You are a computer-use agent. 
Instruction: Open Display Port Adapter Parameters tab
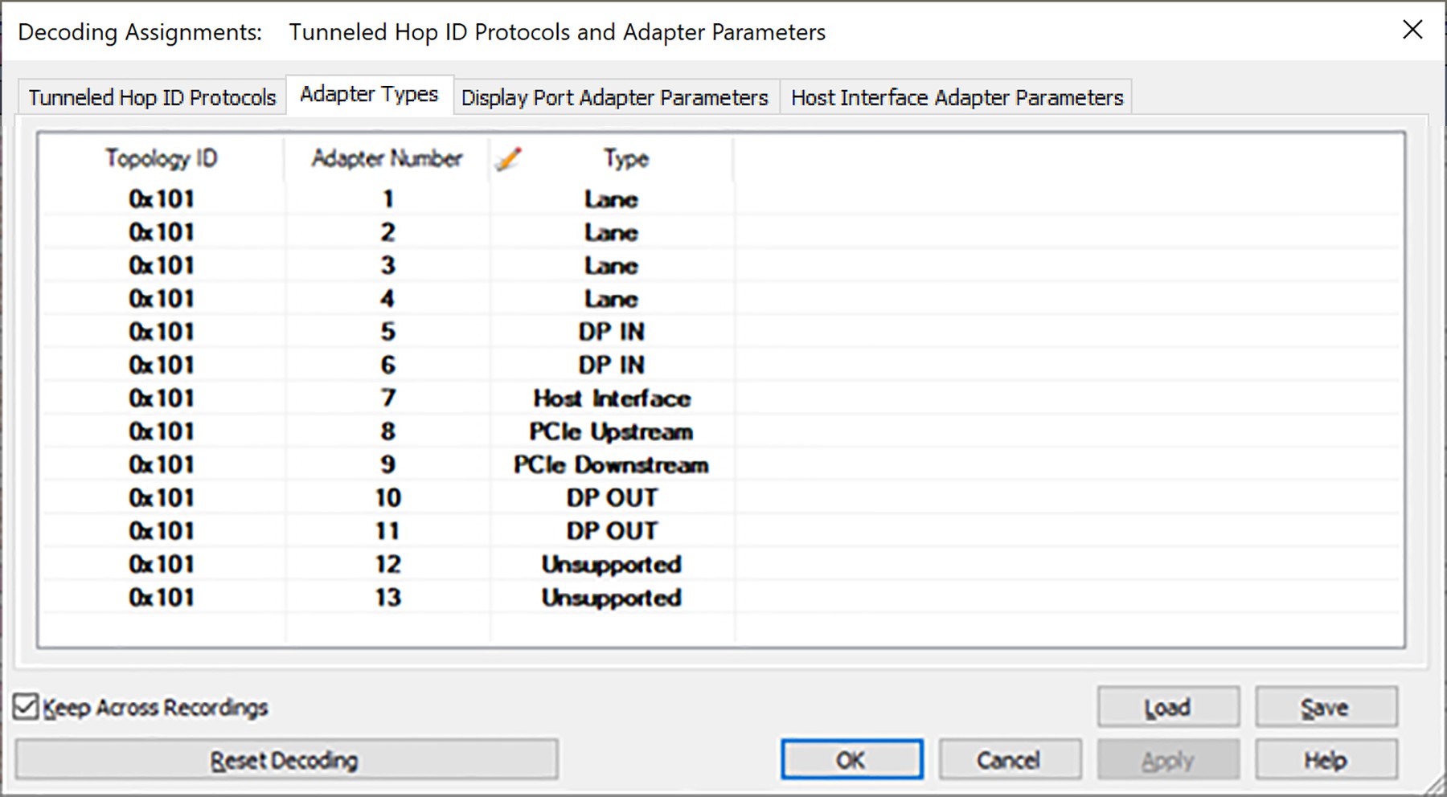pos(615,97)
